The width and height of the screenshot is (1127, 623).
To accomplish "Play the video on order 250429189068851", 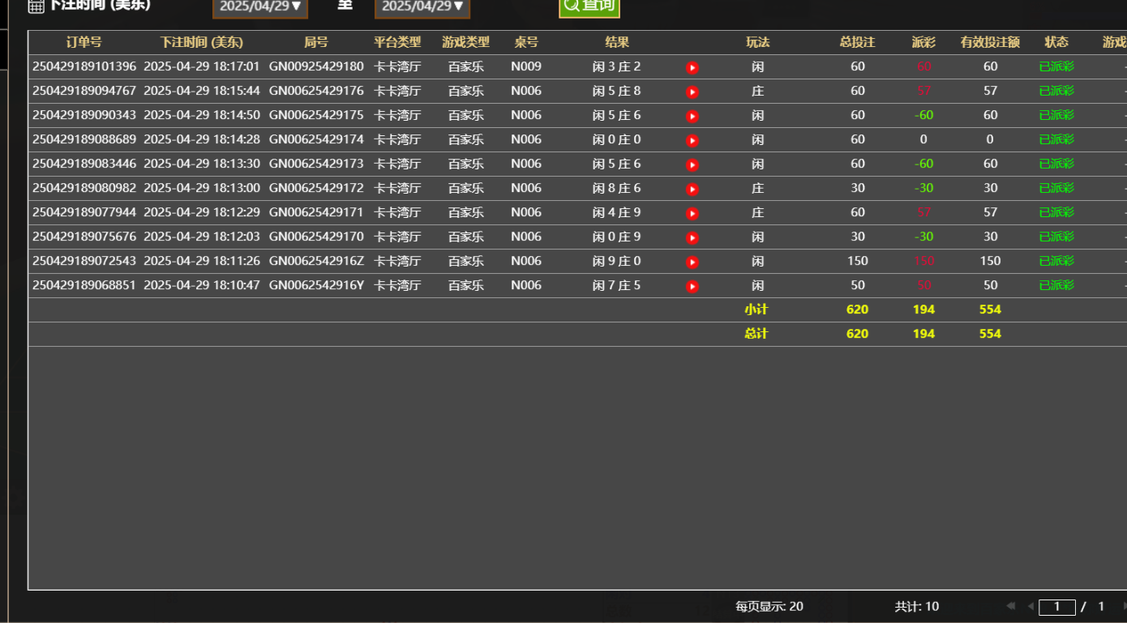I will click(x=692, y=286).
